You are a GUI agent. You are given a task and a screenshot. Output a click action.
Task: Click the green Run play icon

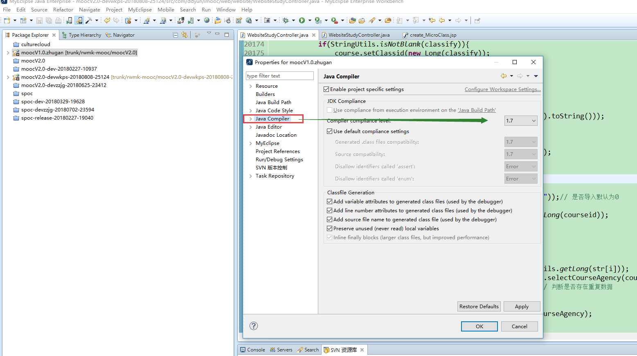click(302, 20)
